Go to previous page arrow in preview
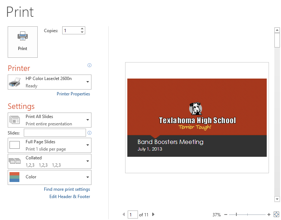Image resolution: width=281 pixels, height=220 pixels. 124,215
